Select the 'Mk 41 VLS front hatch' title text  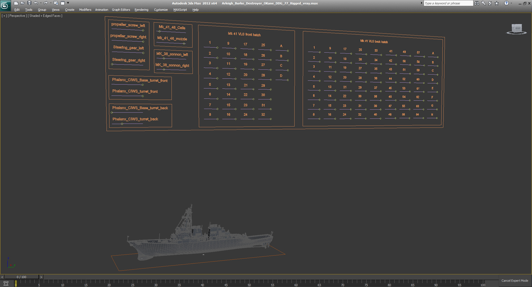244,34
